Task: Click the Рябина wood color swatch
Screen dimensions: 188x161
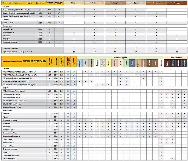Action: click(95, 3)
